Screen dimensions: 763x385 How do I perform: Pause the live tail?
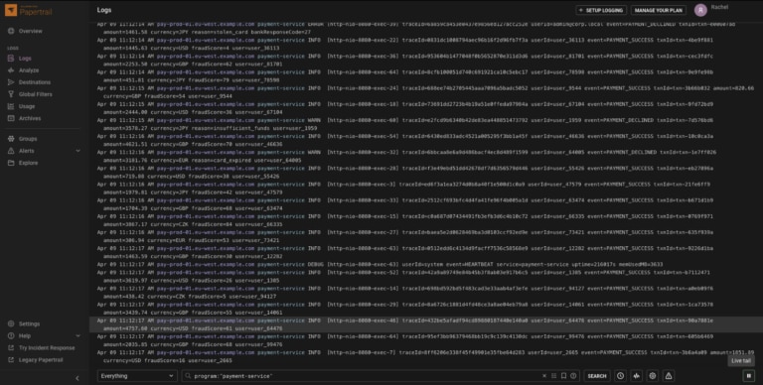point(749,376)
